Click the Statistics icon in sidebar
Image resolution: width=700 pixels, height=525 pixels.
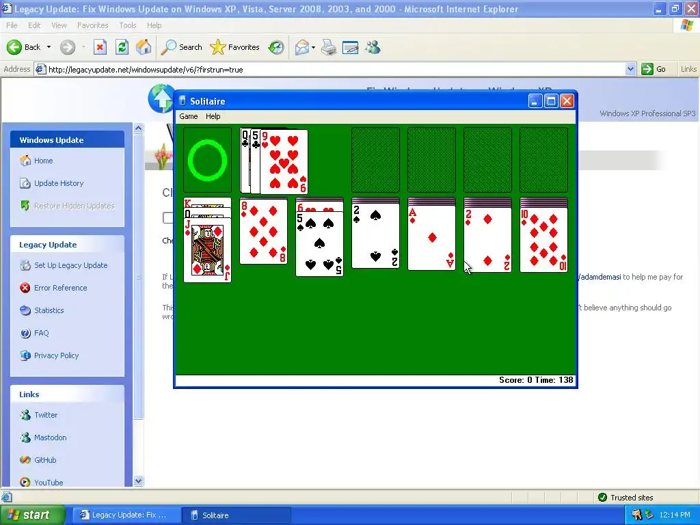(x=25, y=310)
